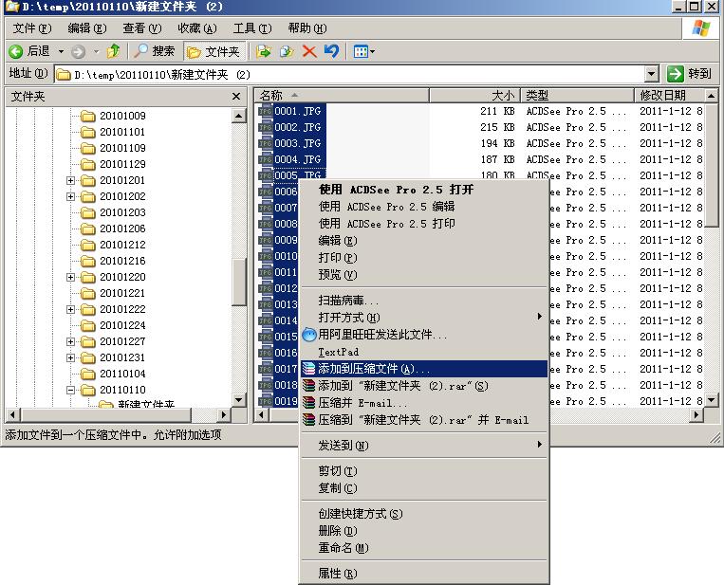Expand the 20101227 tree folder
The height and width of the screenshot is (585, 724).
pos(70,342)
